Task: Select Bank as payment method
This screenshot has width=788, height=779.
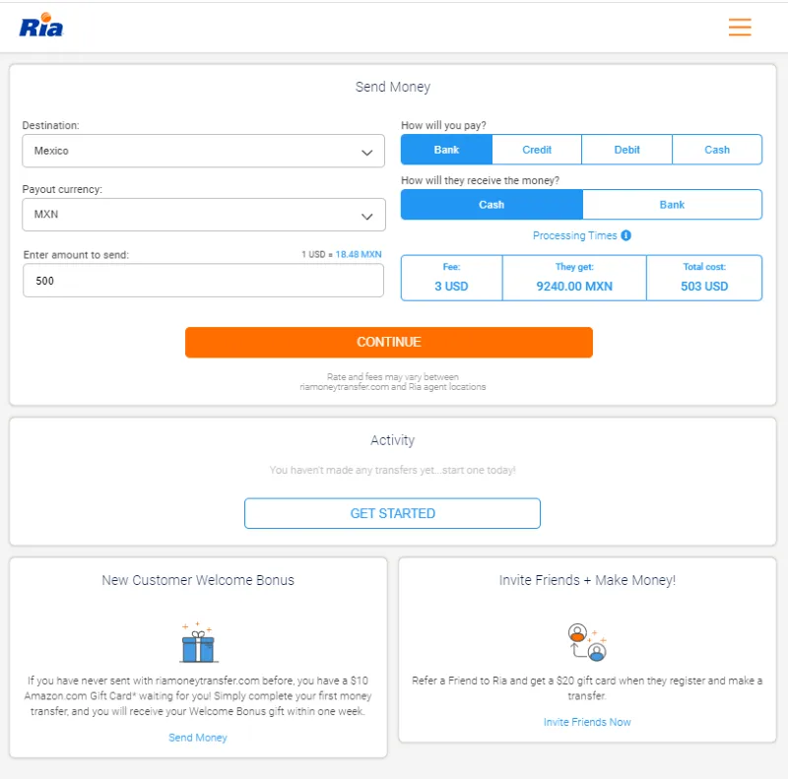Action: point(445,149)
